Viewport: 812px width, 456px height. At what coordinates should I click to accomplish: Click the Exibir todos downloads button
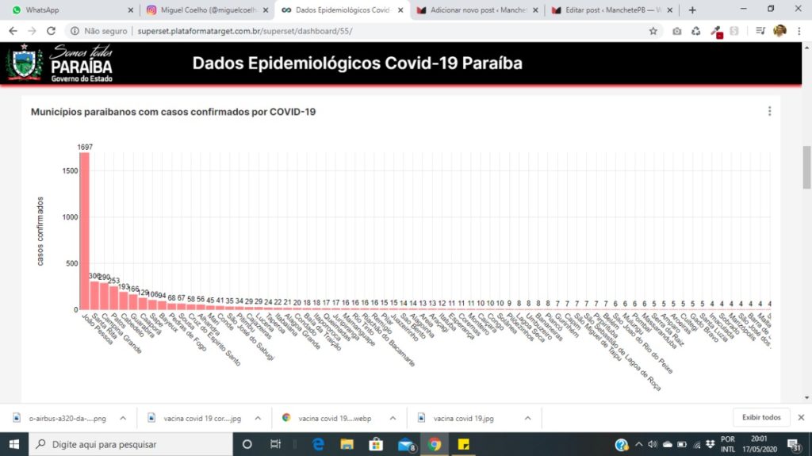[760, 417]
